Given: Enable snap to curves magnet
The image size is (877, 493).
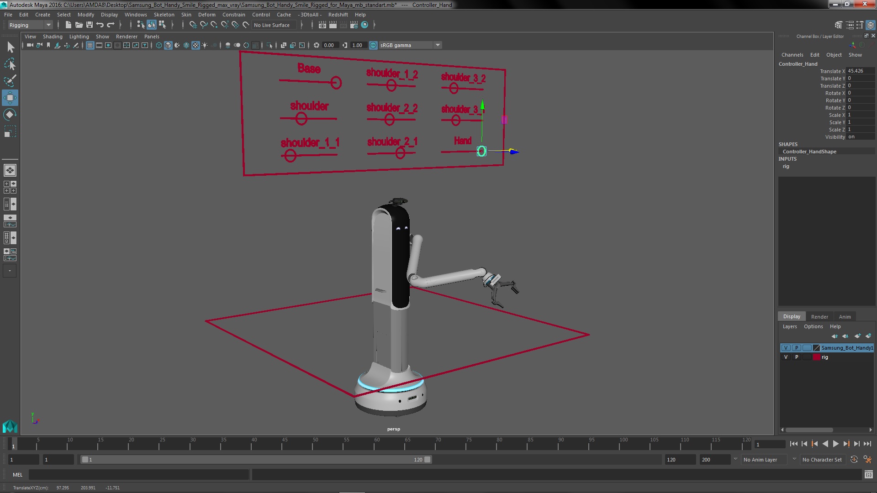Looking at the screenshot, I should [x=204, y=25].
